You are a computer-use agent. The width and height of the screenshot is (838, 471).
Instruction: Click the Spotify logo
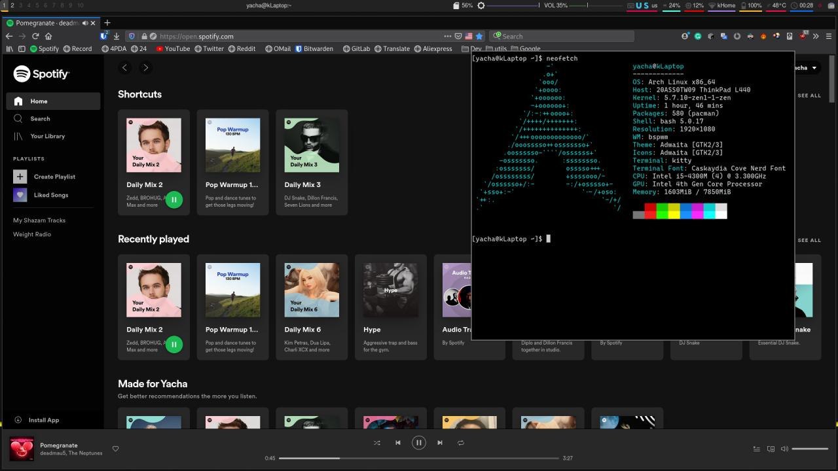pos(41,74)
